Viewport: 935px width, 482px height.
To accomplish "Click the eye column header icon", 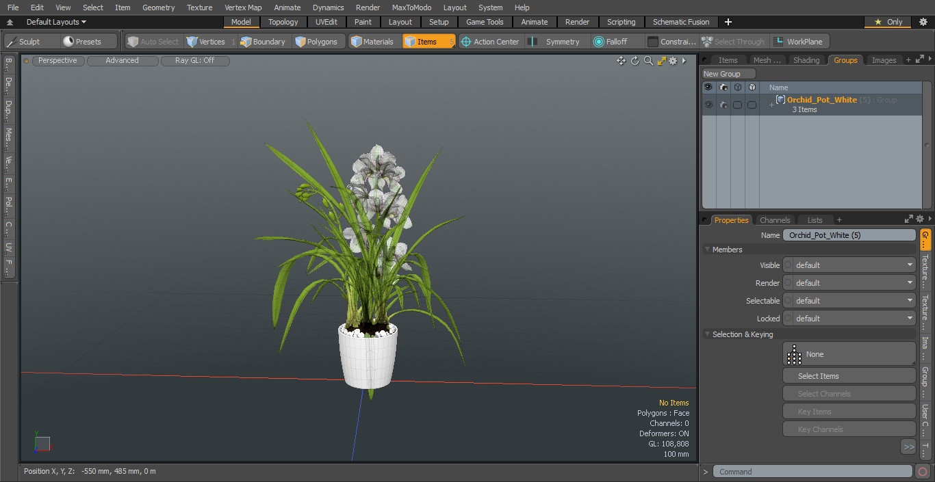I will click(708, 88).
